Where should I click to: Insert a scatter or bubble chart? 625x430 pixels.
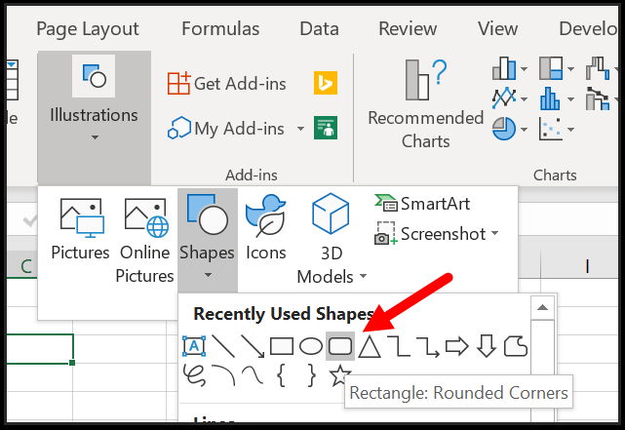point(551,129)
